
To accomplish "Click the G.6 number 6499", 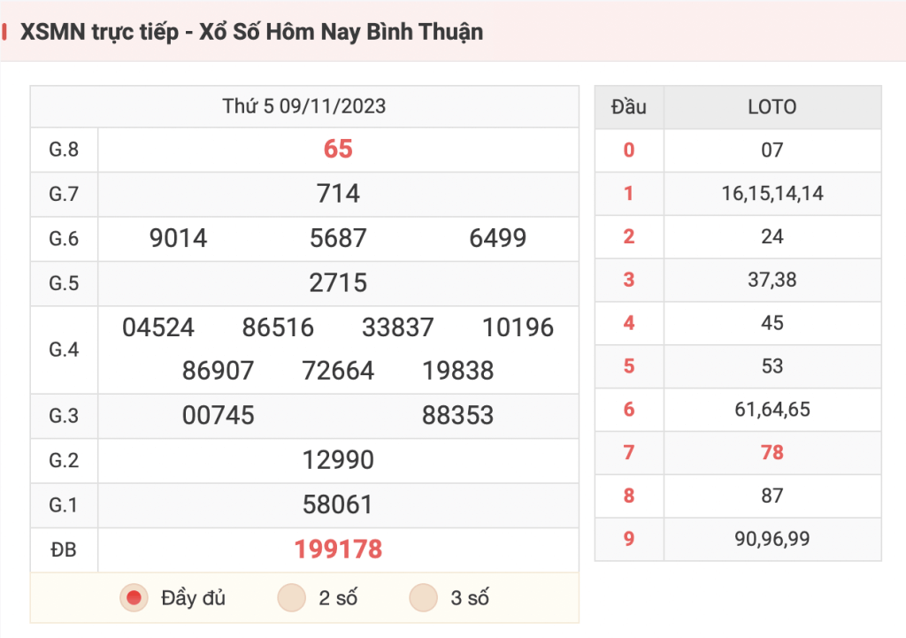I will coord(497,238).
